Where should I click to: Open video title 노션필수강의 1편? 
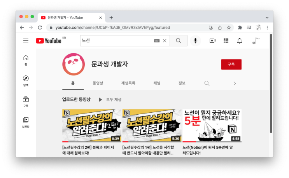point(148,150)
